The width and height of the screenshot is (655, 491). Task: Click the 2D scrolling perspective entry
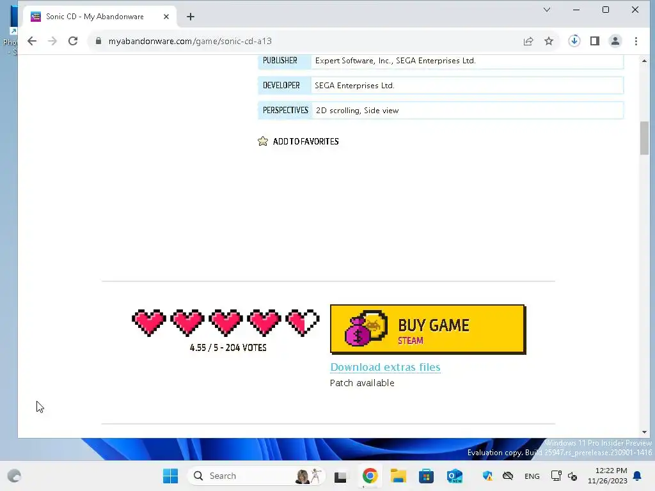click(x=338, y=111)
